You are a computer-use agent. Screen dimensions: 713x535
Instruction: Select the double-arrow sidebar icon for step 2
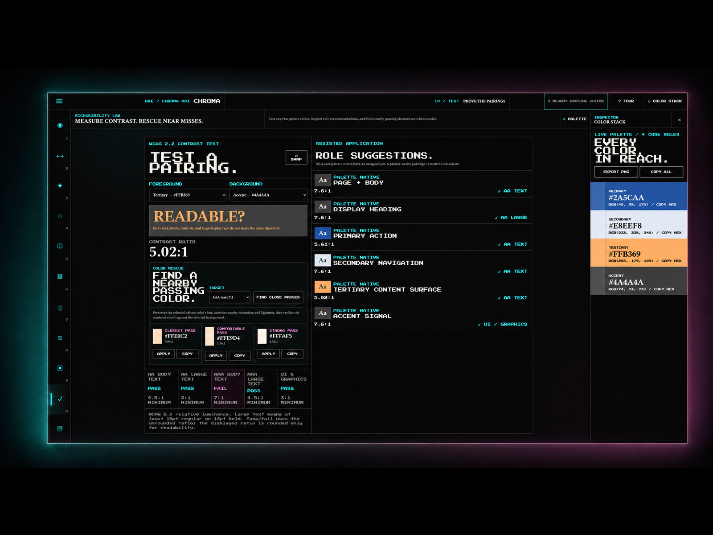point(60,156)
